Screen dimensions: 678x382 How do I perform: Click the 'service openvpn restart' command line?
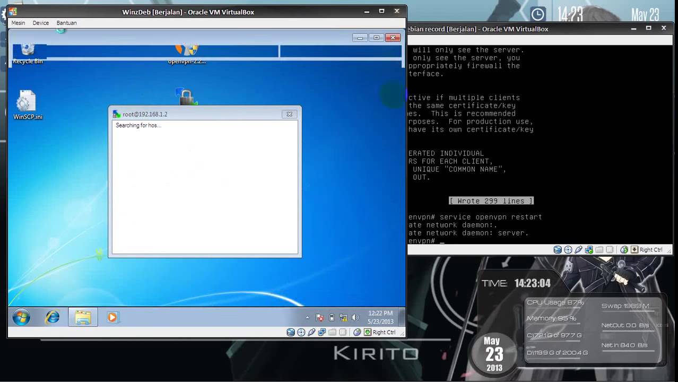[x=491, y=217]
